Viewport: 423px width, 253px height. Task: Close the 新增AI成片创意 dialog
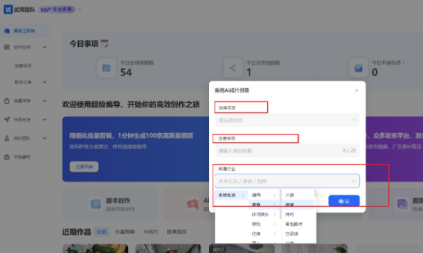pyautogui.click(x=356, y=91)
